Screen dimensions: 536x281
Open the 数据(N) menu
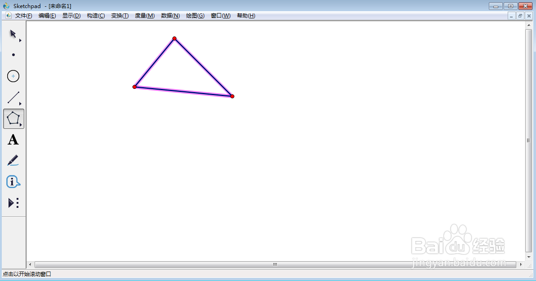(x=170, y=16)
